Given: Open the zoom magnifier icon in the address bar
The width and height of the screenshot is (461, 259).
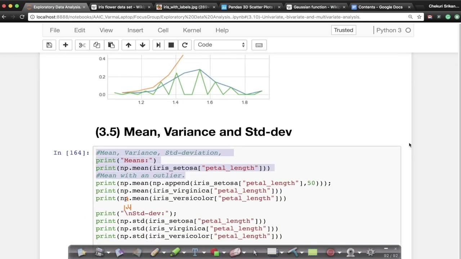Looking at the screenshot, I should pyautogui.click(x=410, y=17).
